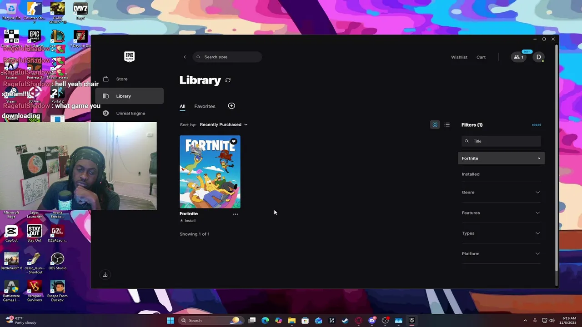Open the Fortnite three-dot options menu

point(236,214)
